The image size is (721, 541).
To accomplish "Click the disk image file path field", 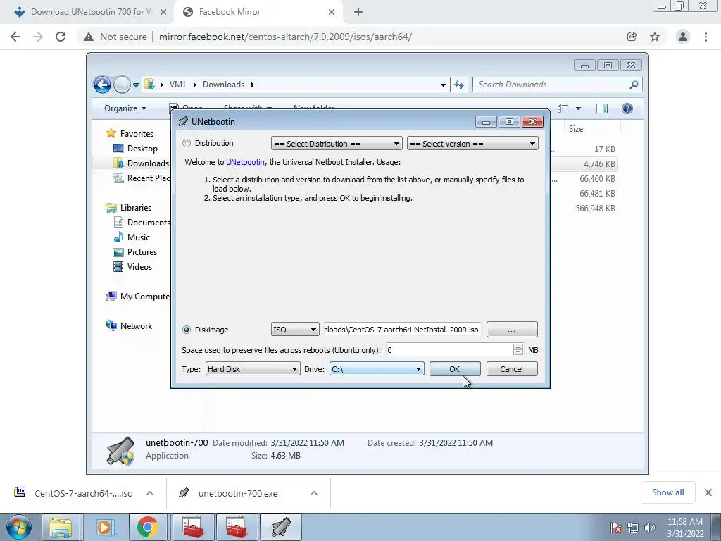I will coord(402,330).
